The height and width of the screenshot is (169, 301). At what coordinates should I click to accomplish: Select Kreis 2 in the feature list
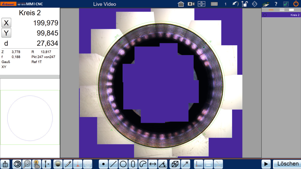[x=281, y=15]
